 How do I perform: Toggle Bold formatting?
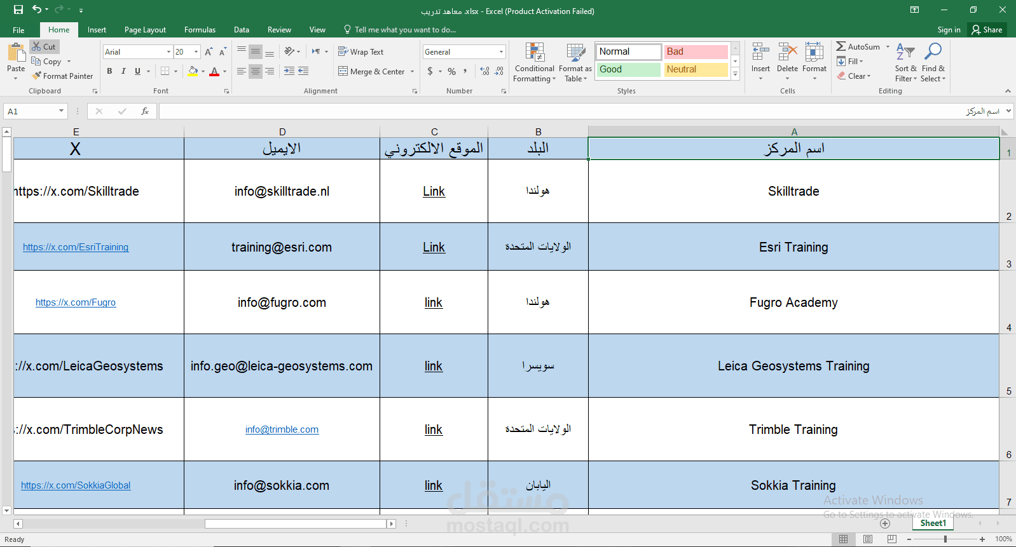click(x=109, y=71)
